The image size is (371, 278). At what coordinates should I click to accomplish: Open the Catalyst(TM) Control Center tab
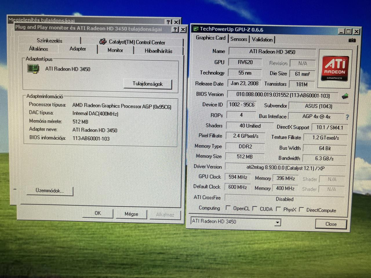[132, 42]
